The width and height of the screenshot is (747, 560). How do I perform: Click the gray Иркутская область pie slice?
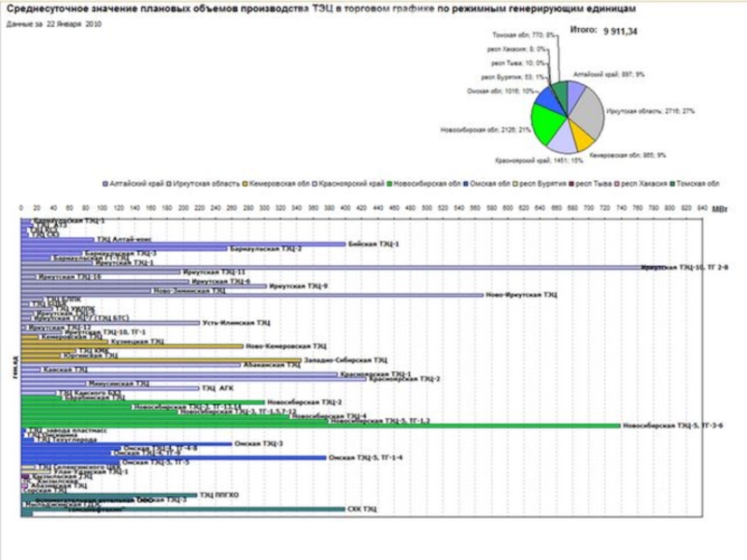pyautogui.click(x=590, y=112)
